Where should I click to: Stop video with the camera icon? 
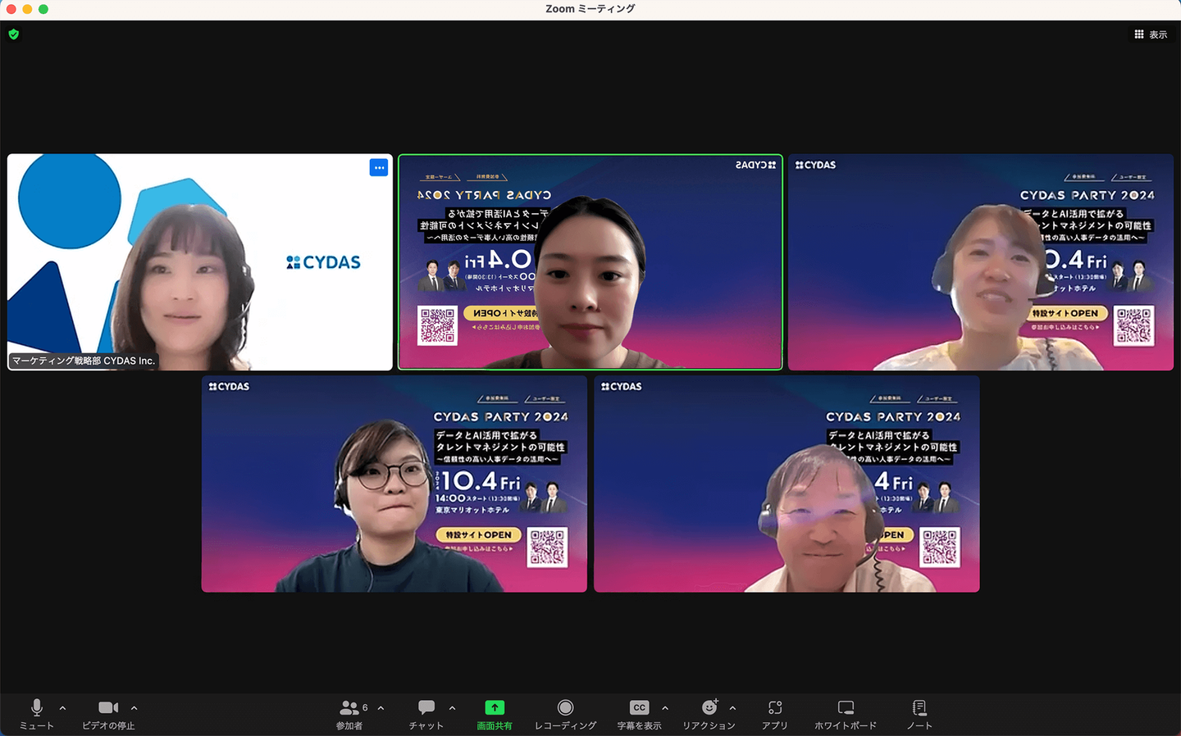coord(108,713)
